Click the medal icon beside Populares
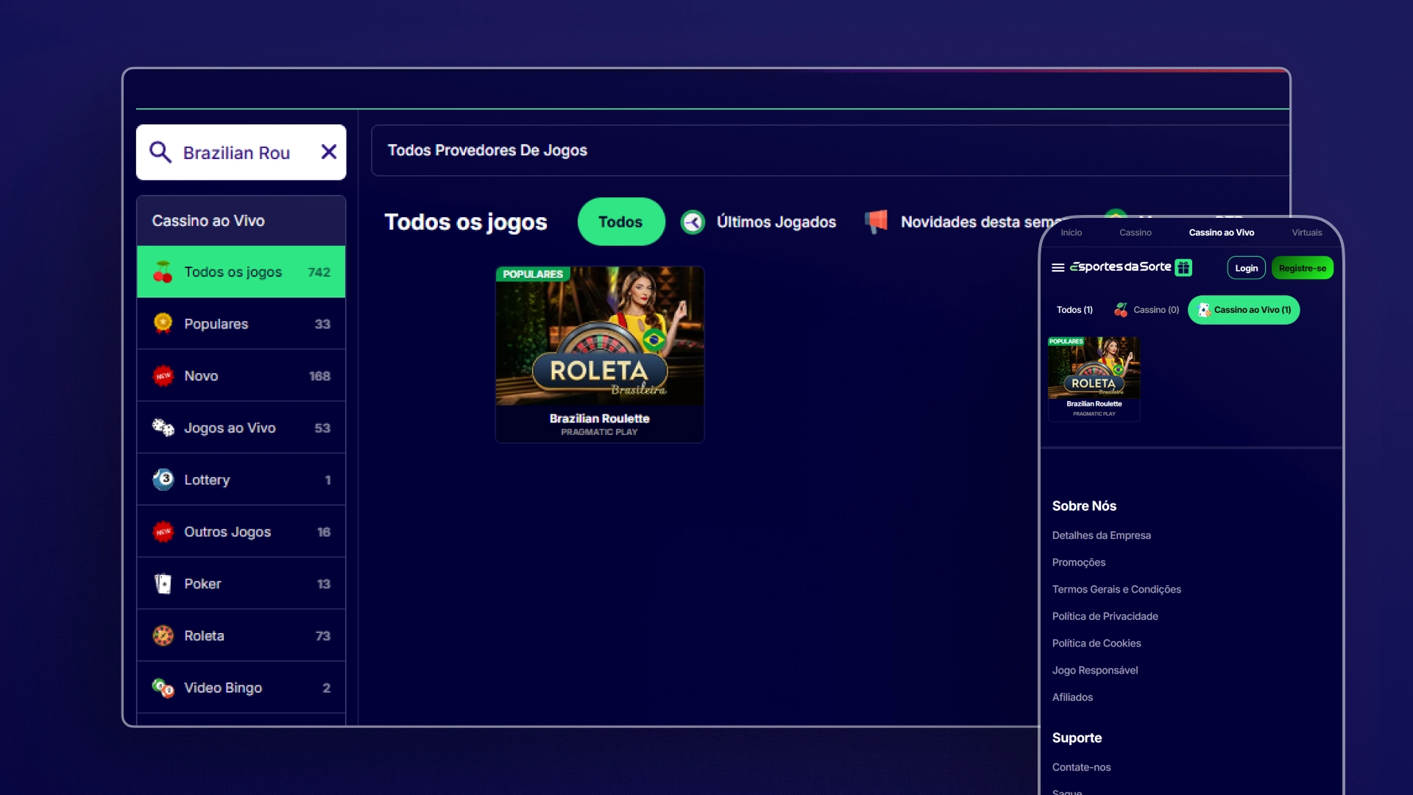Image resolution: width=1413 pixels, height=795 pixels. click(x=163, y=323)
